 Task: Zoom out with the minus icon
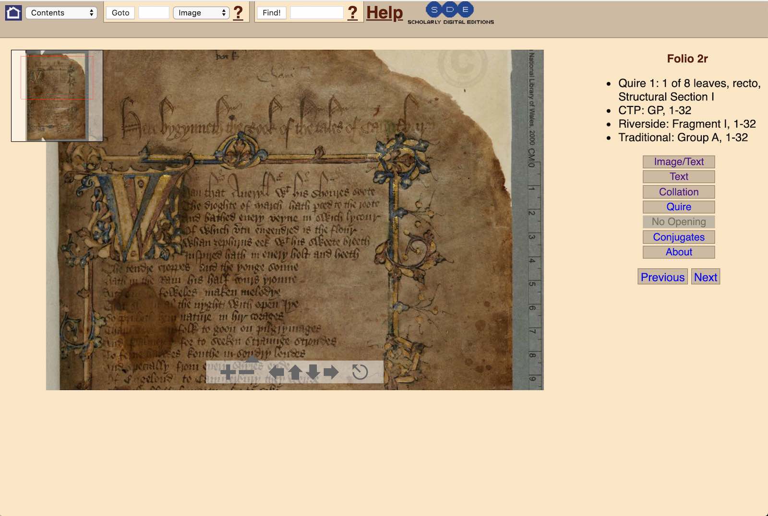246,372
